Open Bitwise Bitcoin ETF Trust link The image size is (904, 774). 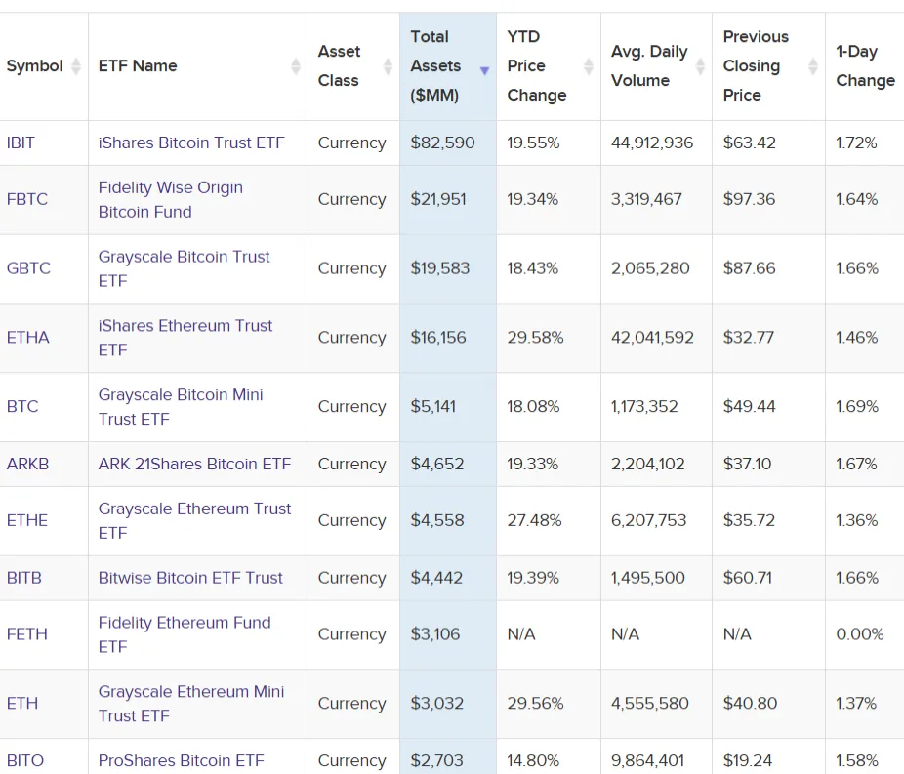pos(190,578)
